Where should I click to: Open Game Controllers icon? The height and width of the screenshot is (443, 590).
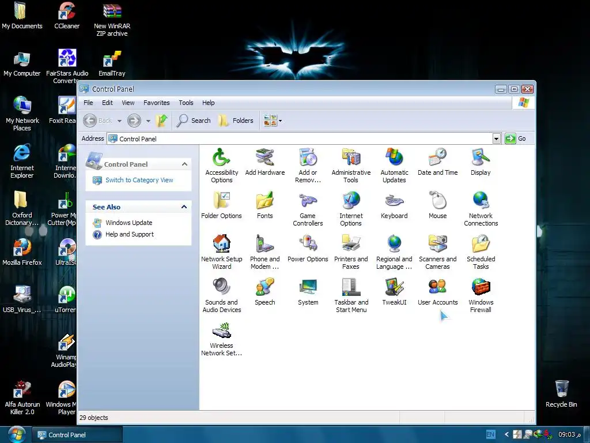(308, 208)
